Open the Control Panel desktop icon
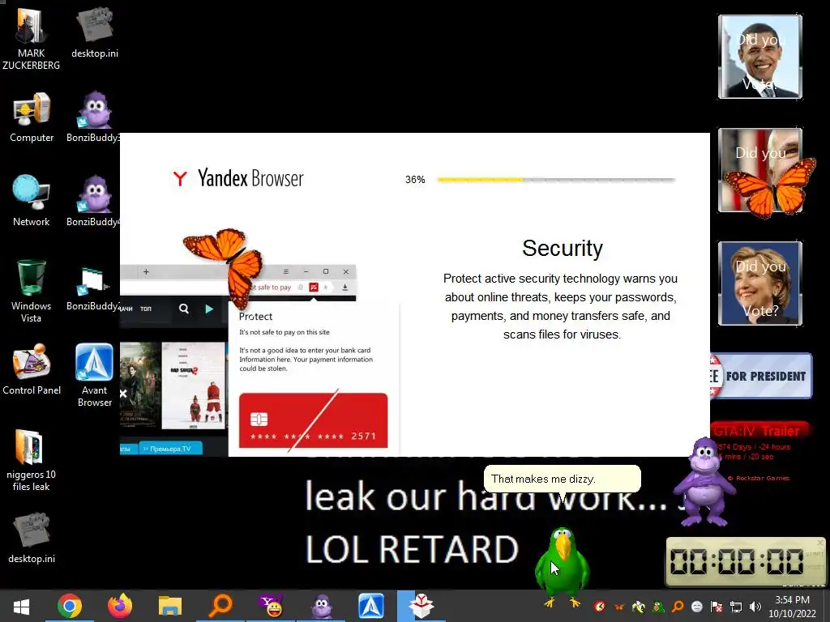 (32, 369)
